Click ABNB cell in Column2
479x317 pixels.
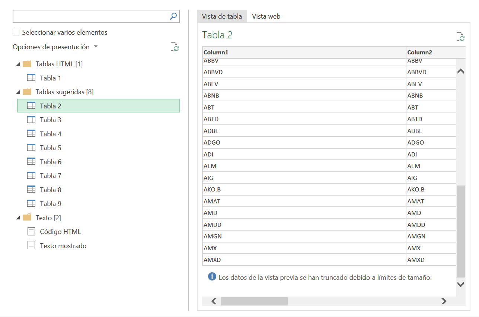(x=431, y=95)
